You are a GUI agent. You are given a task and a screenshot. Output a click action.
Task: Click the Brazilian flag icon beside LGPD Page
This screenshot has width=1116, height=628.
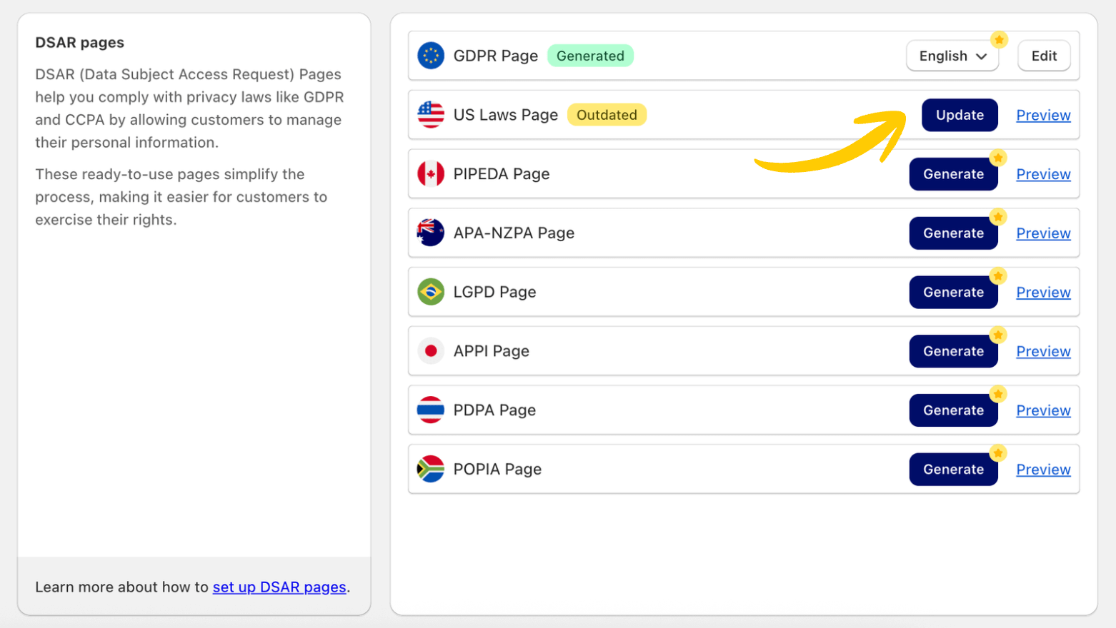429,292
